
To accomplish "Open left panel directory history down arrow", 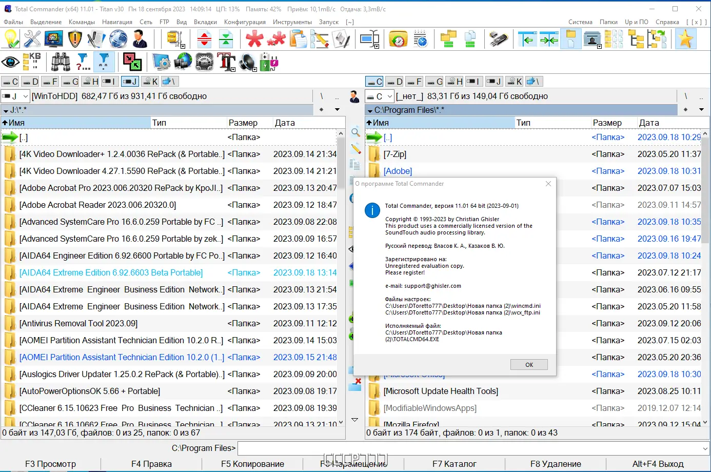I will [x=337, y=110].
